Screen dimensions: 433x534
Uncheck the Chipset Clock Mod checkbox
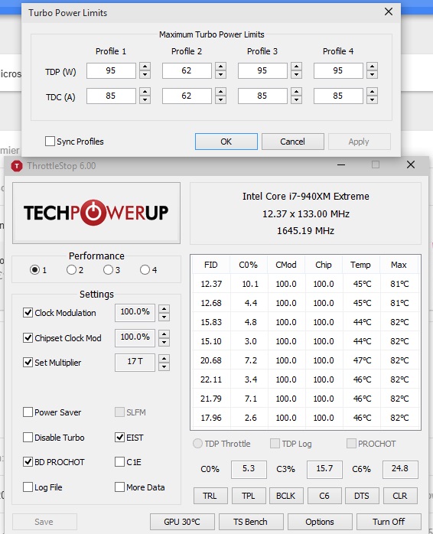click(x=28, y=338)
